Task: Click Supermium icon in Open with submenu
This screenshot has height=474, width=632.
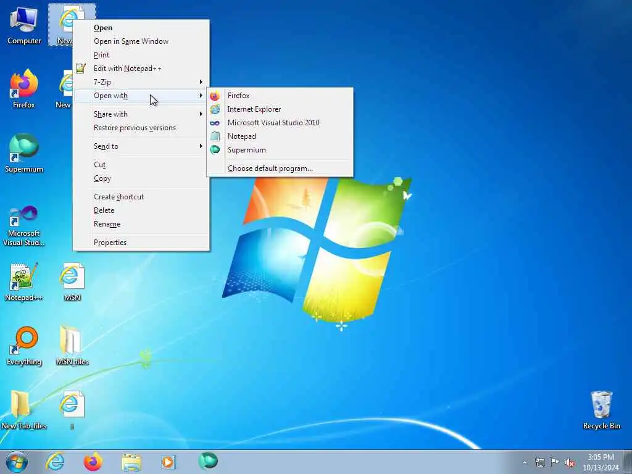Action: (215, 149)
